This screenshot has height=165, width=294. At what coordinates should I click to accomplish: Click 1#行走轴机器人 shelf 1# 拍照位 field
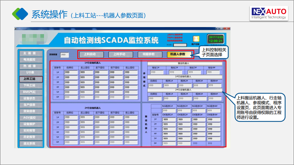pos(71,72)
